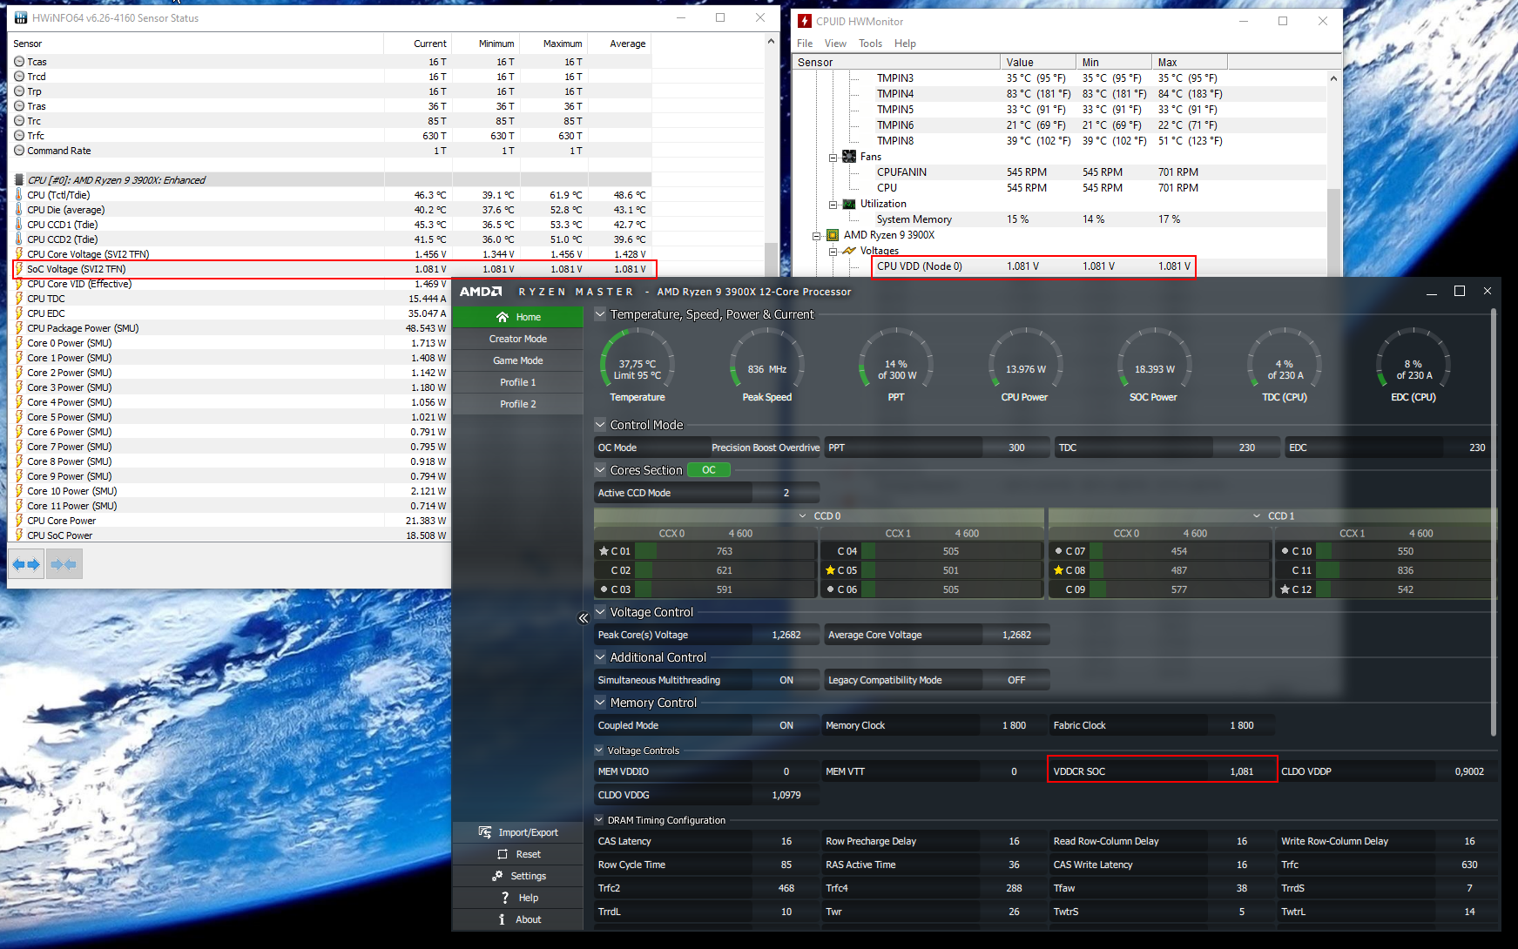This screenshot has height=949, width=1518.
Task: Click the dot marker beside core C 03
Action: [604, 589]
